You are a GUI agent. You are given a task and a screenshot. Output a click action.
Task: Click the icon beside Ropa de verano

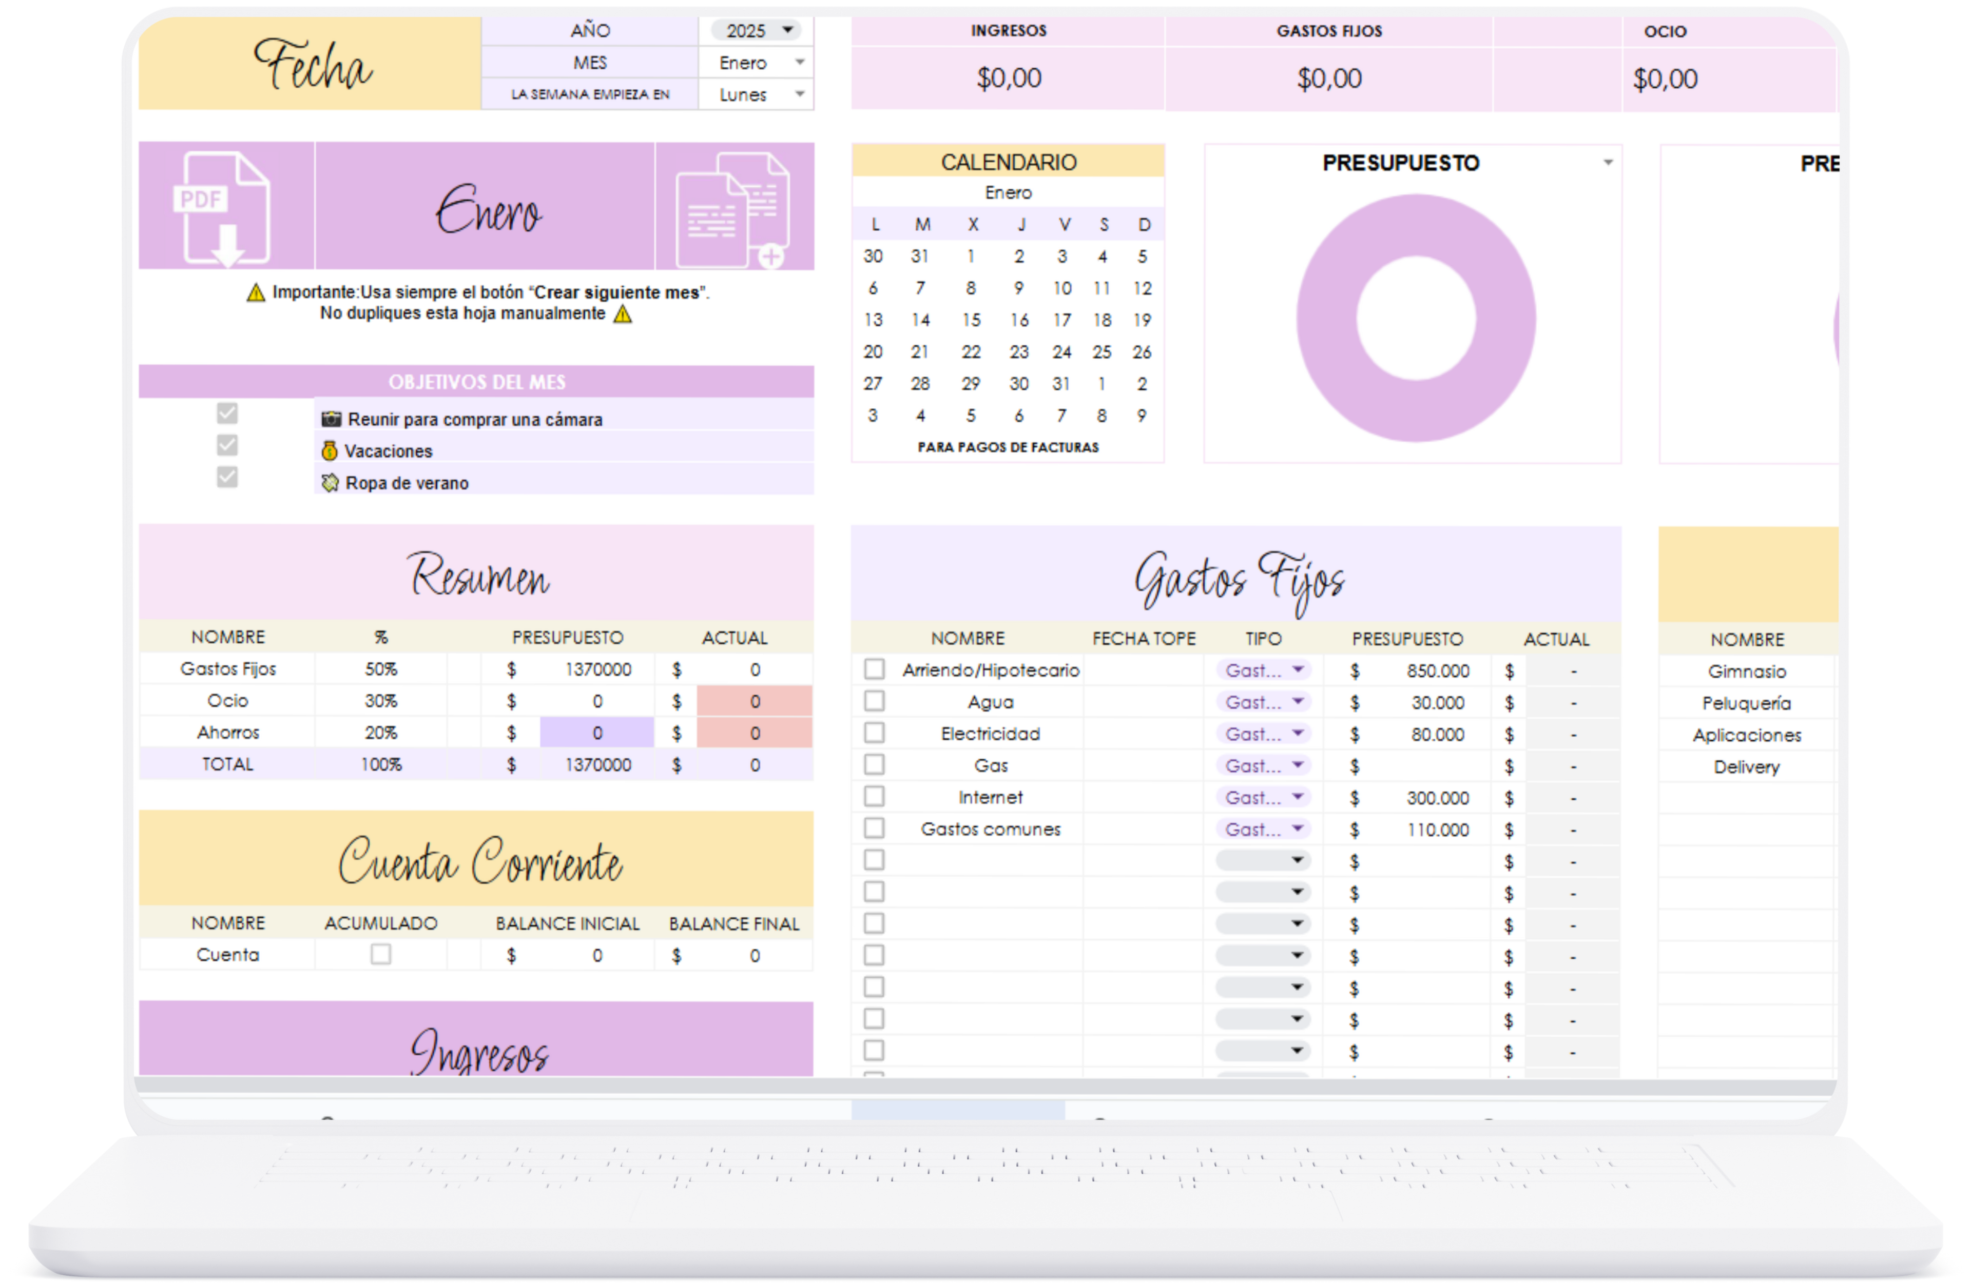[330, 483]
